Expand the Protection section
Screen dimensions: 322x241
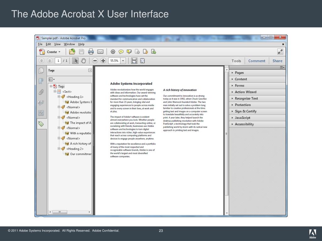(x=257, y=105)
